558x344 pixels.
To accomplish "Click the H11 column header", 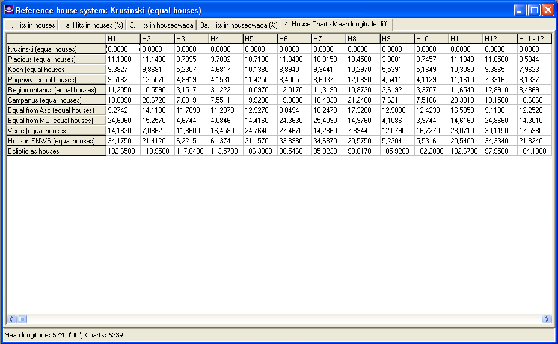I will pyautogui.click(x=465, y=38).
